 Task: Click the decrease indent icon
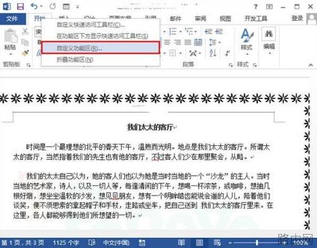click(x=209, y=32)
